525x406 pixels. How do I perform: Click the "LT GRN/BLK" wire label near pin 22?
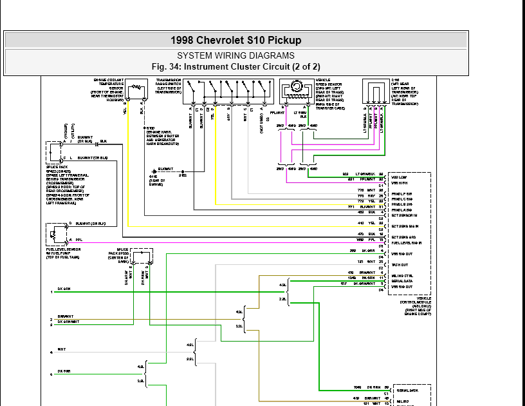tap(365, 175)
